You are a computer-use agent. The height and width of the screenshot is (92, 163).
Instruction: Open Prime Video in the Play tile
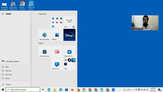click(x=73, y=60)
